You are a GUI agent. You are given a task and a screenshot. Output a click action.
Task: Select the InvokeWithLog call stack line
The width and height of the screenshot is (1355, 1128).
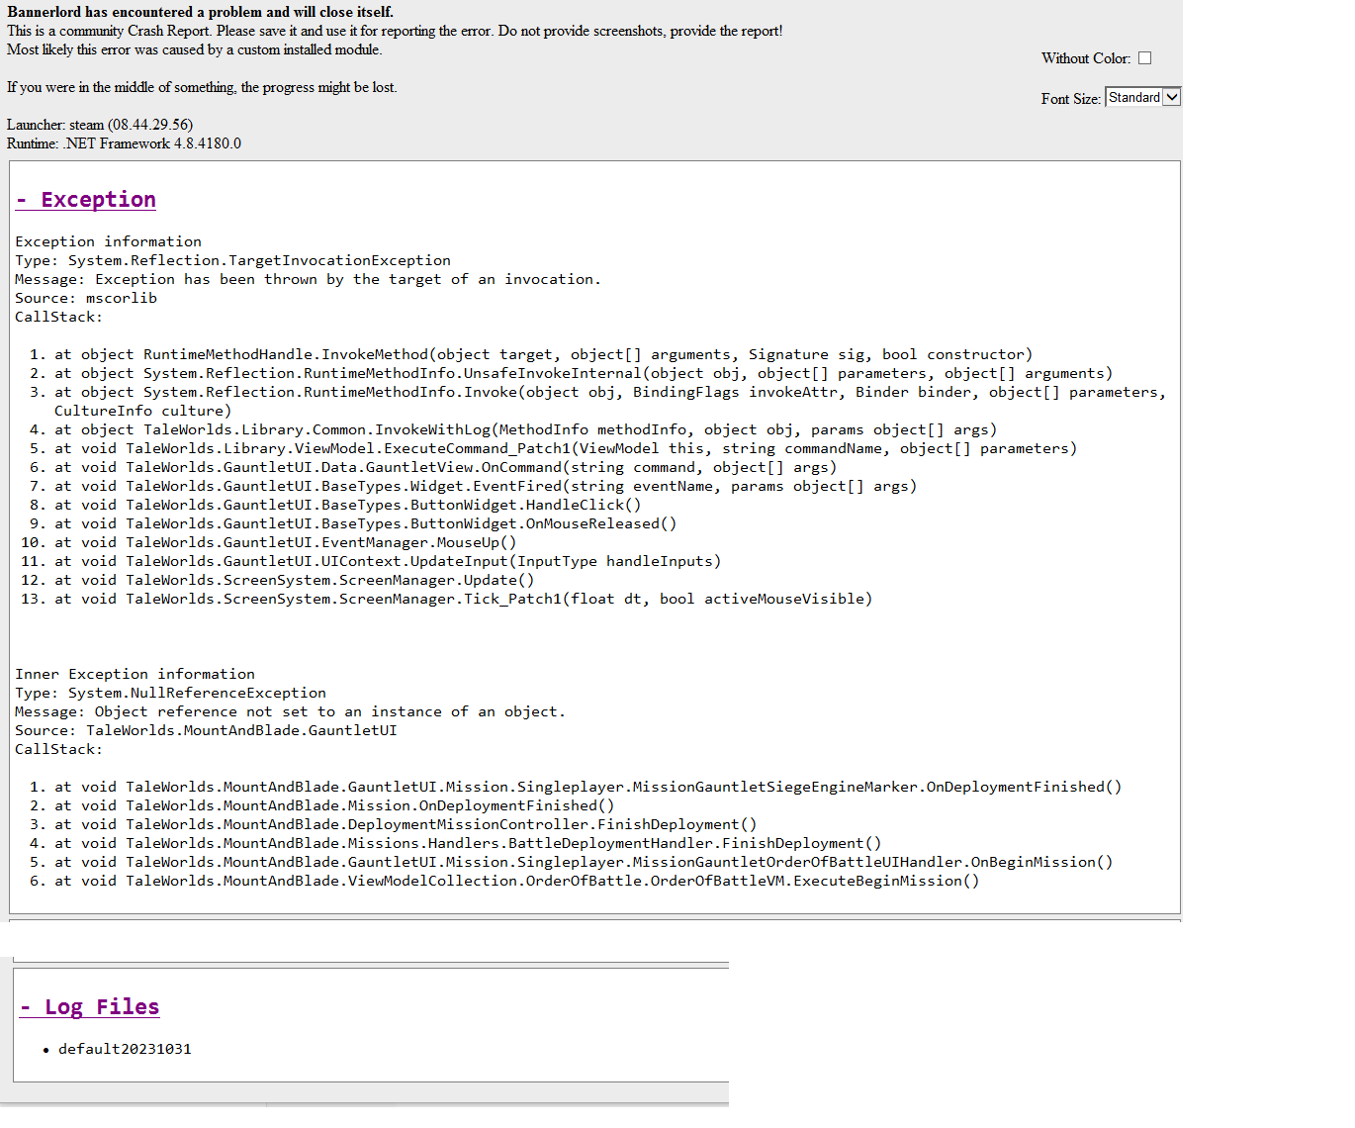click(525, 429)
